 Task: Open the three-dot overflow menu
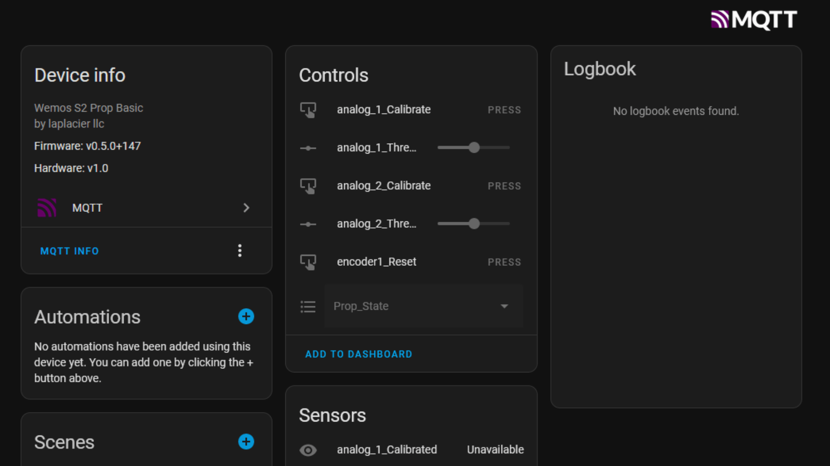pyautogui.click(x=240, y=251)
